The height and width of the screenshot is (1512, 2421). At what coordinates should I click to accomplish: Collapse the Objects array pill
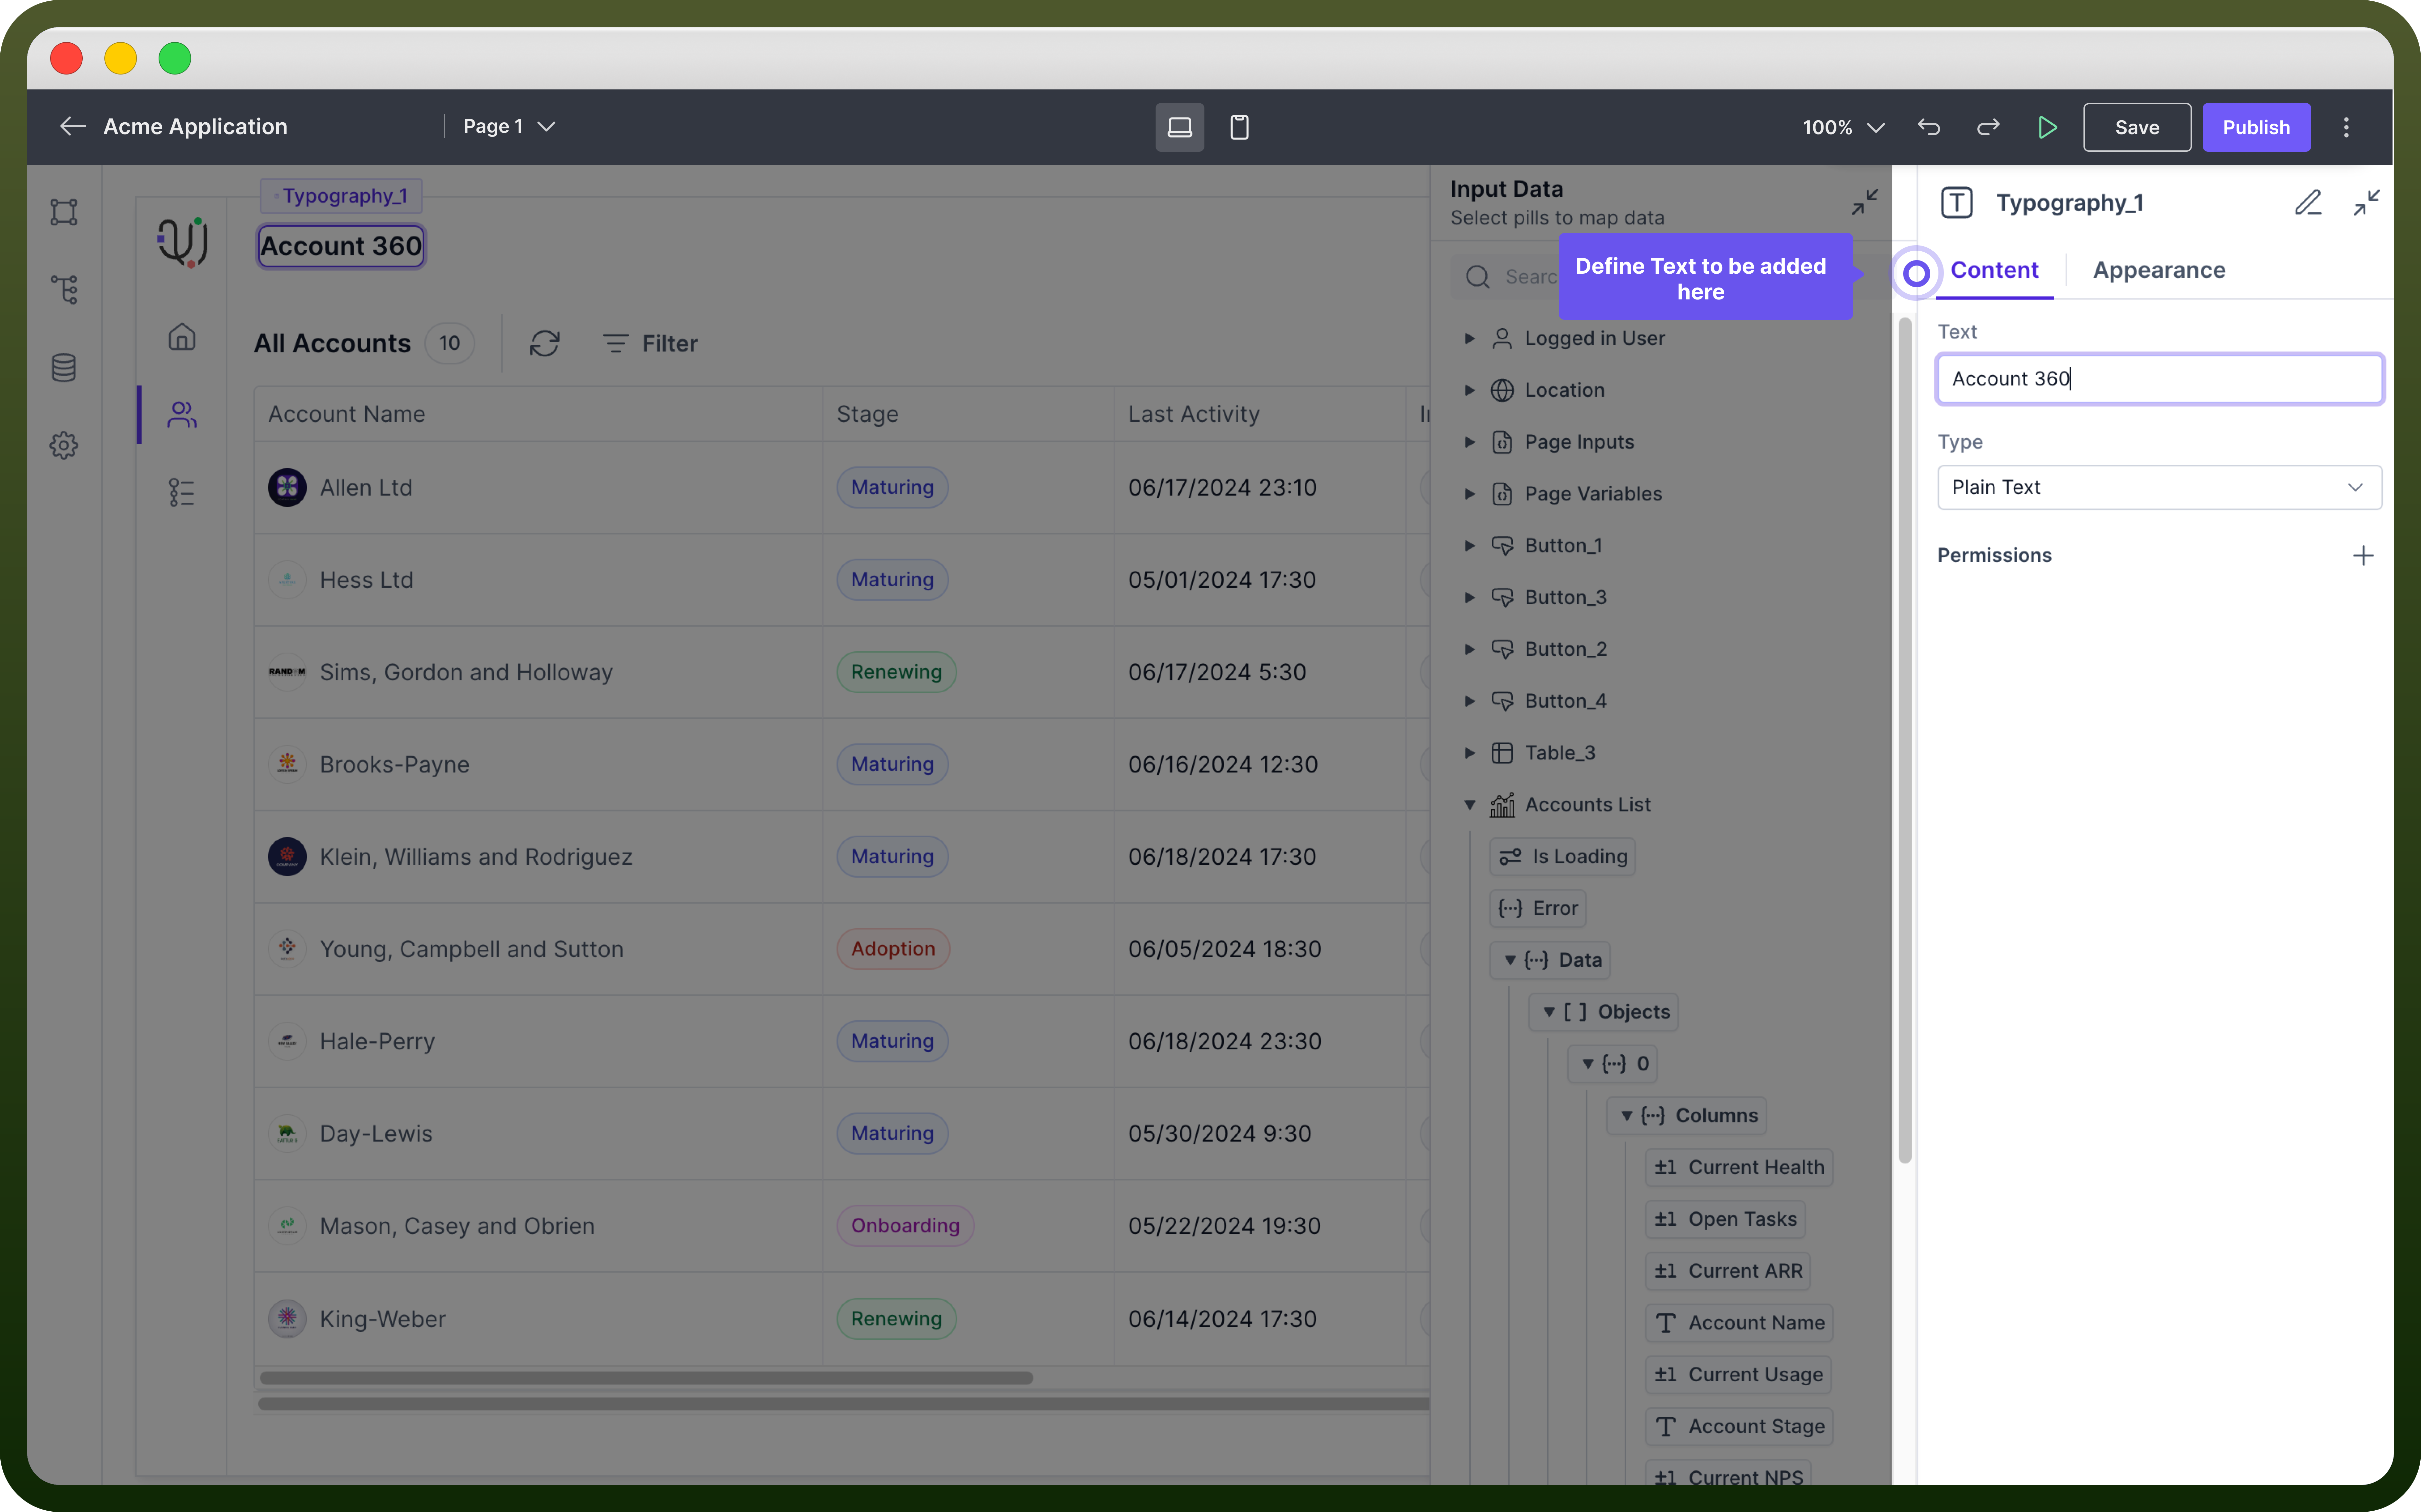1549,1012
